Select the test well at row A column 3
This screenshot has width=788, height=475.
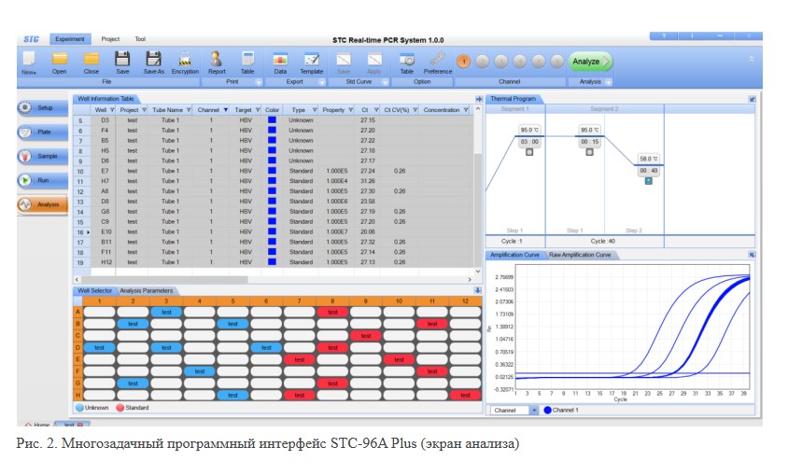tap(165, 313)
